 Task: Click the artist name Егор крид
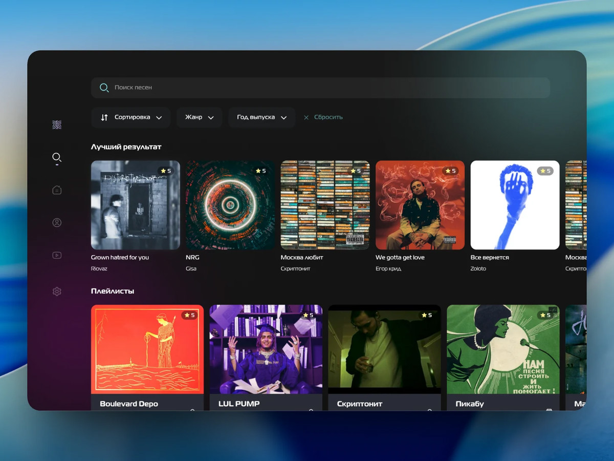388,269
